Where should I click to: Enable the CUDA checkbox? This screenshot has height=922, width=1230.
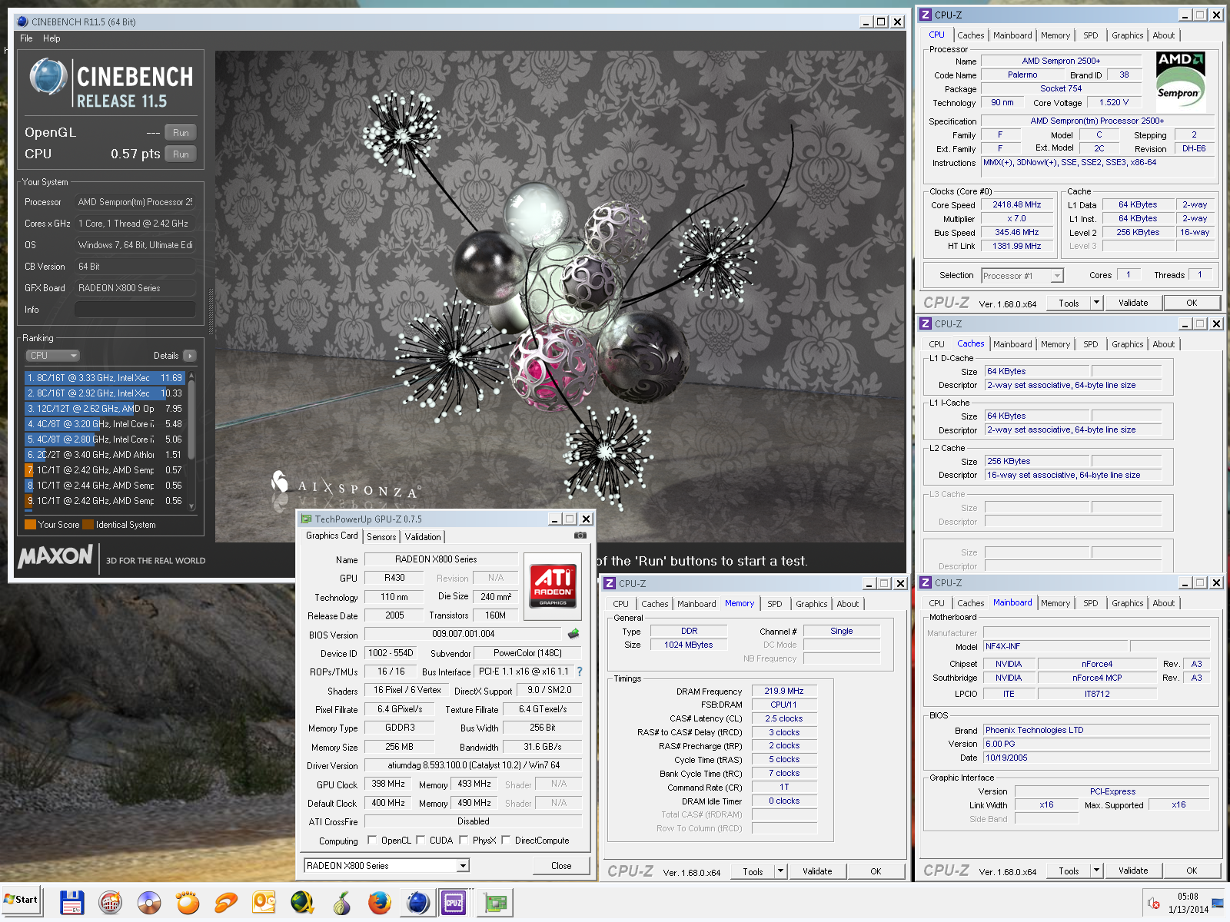pos(421,840)
